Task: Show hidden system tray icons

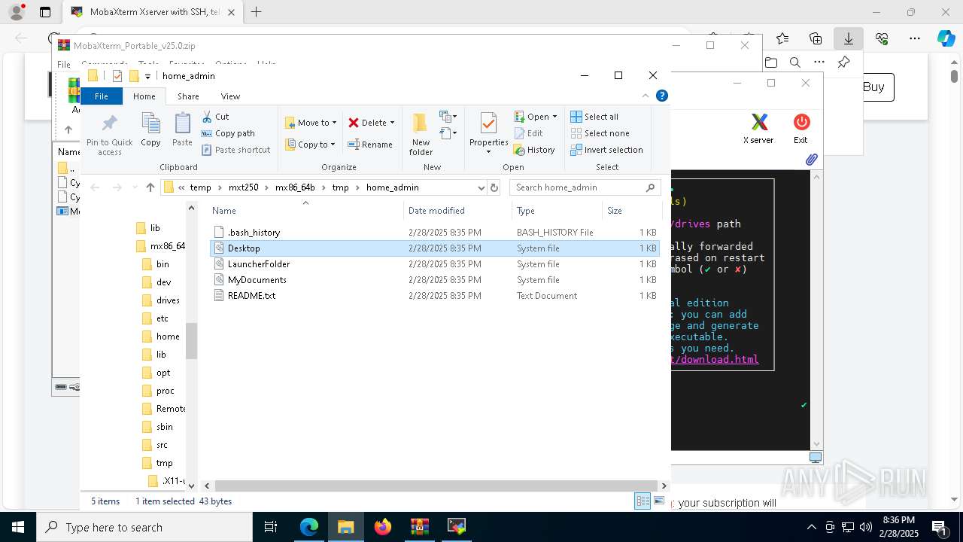Action: coord(811,527)
